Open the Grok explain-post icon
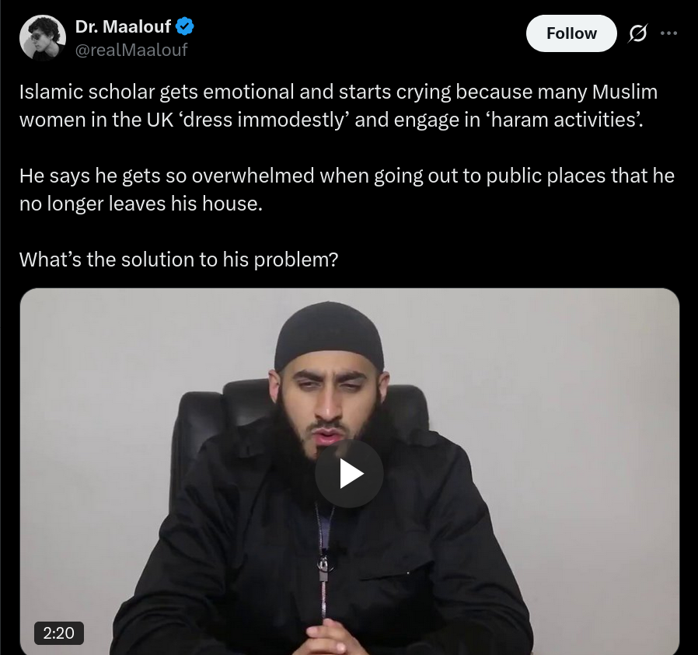This screenshot has height=655, width=698. click(638, 33)
